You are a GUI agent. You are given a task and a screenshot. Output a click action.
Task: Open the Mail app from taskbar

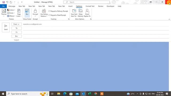[x=77, y=94]
